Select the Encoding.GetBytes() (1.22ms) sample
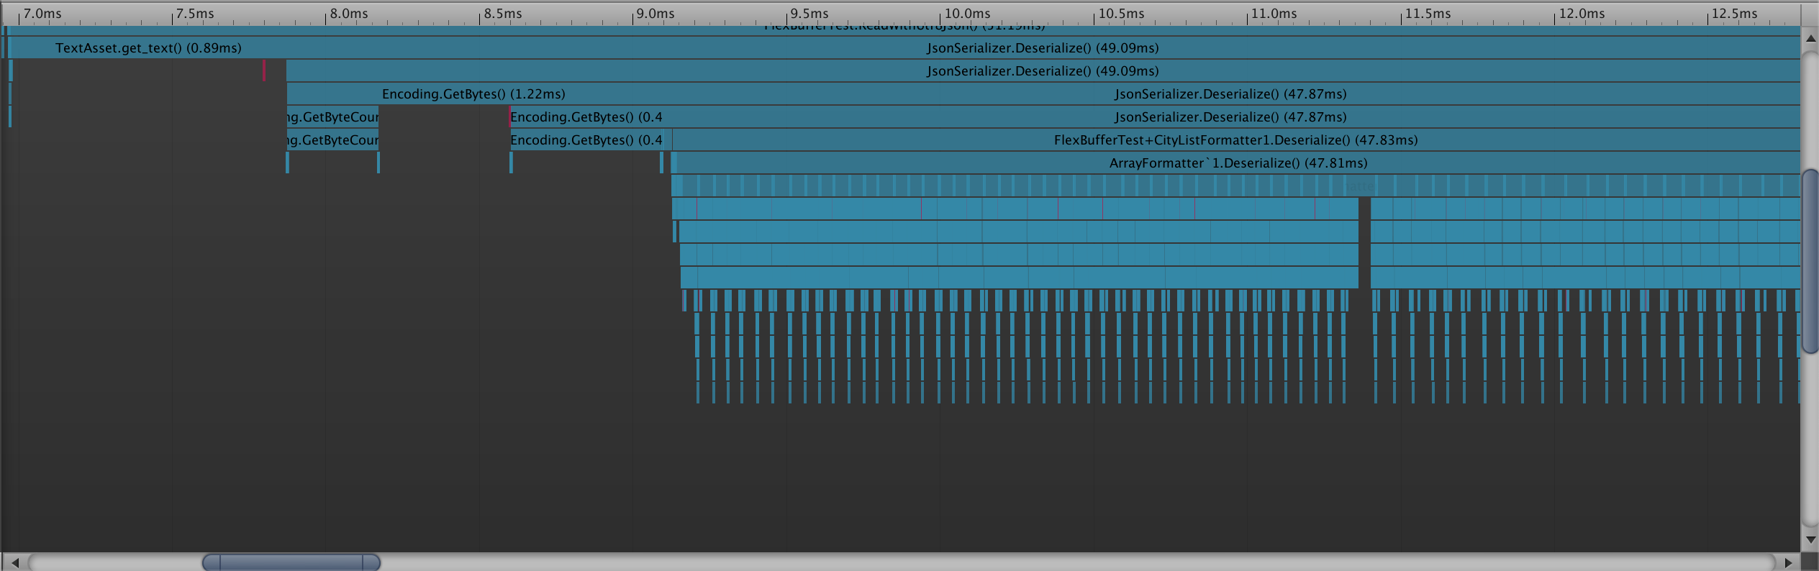1819x571 pixels. [x=473, y=94]
